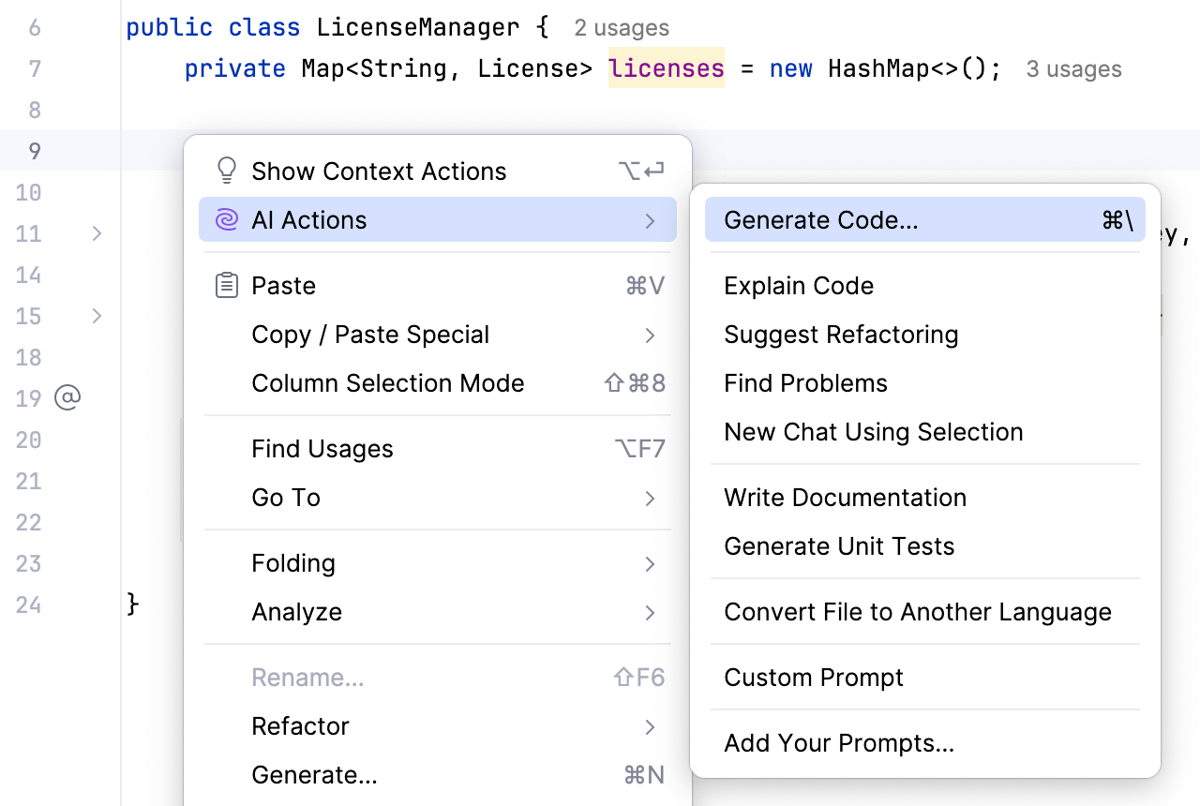
Task: Expand the folded code at line 11
Action: [96, 233]
